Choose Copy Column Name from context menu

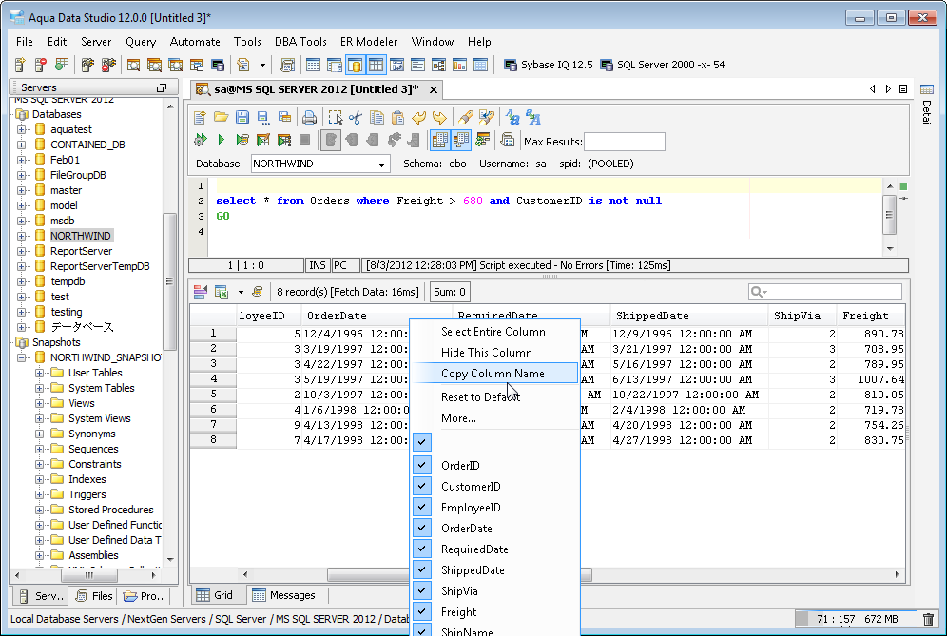click(493, 374)
